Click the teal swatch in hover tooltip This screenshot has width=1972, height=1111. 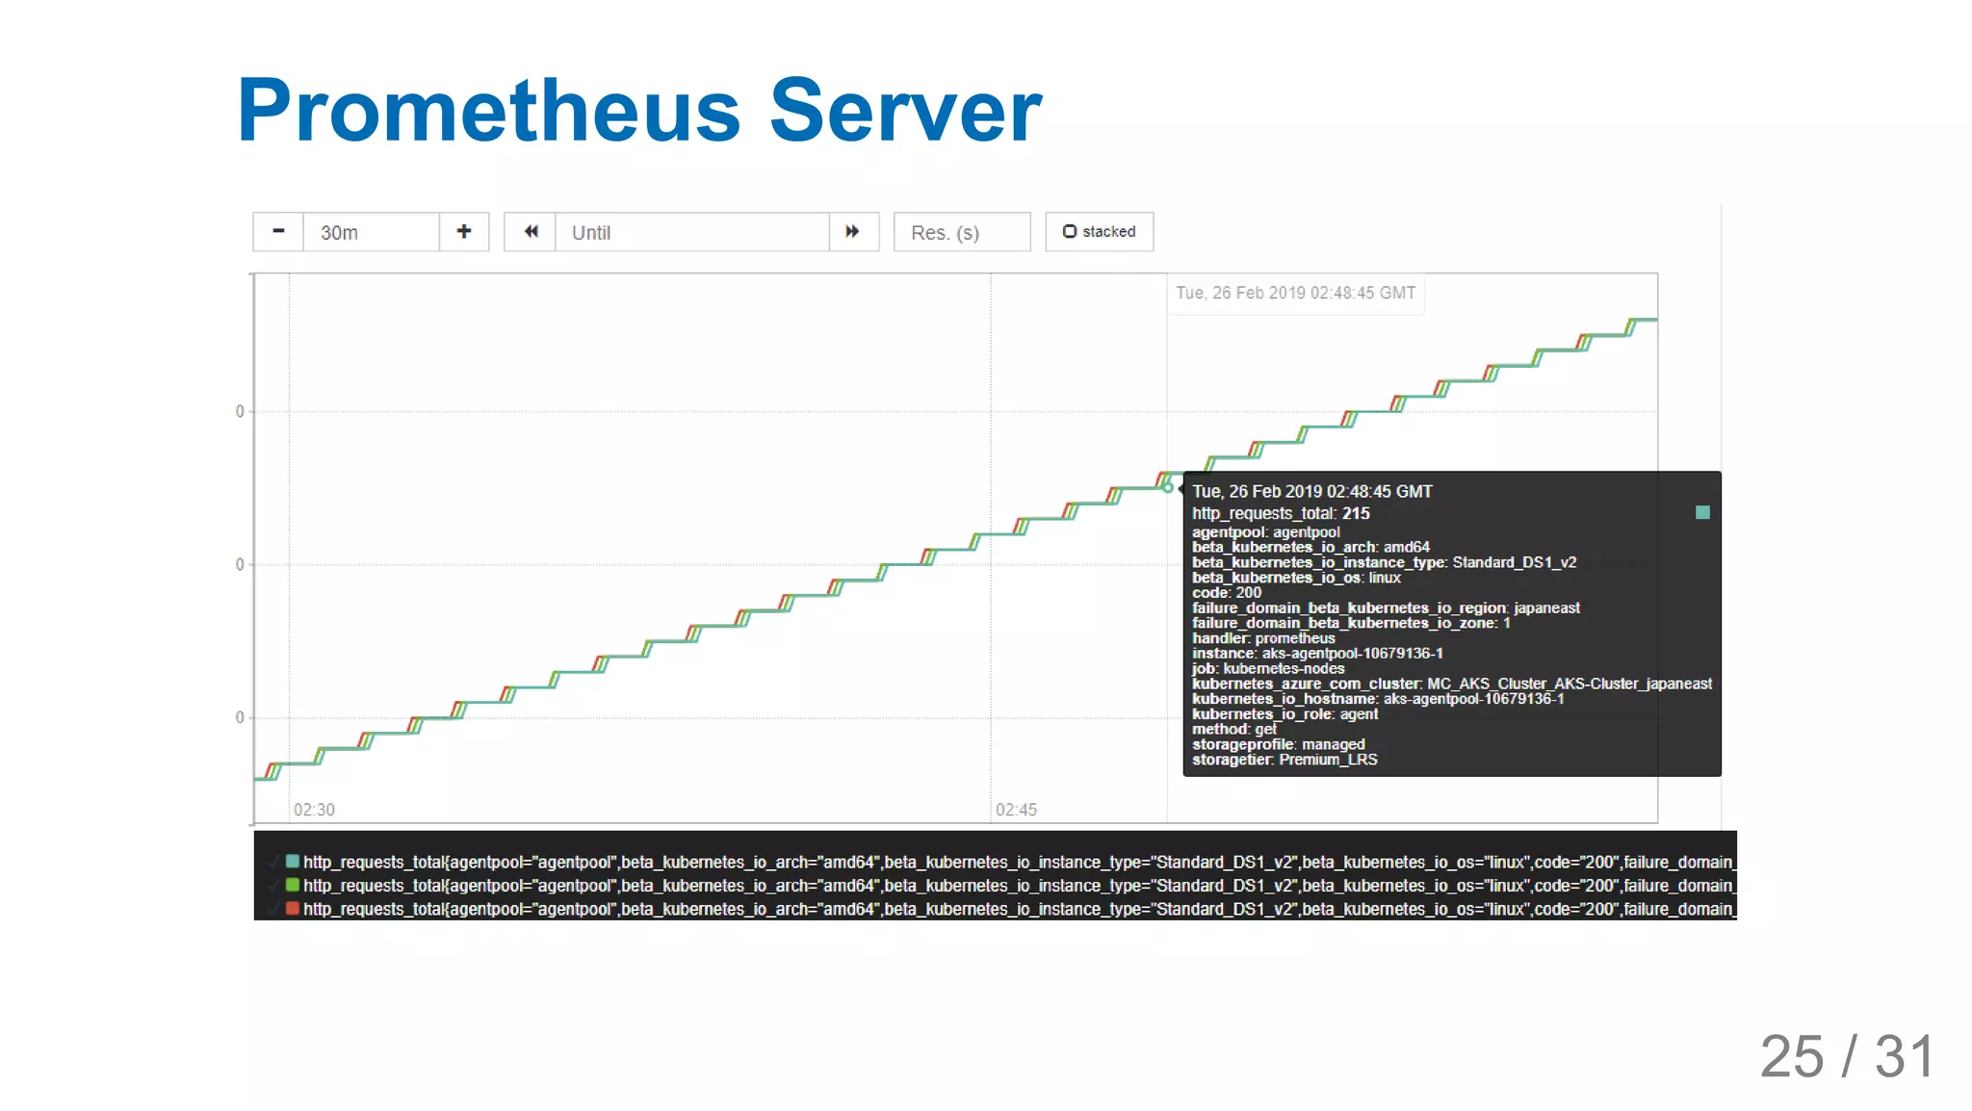click(x=1702, y=512)
